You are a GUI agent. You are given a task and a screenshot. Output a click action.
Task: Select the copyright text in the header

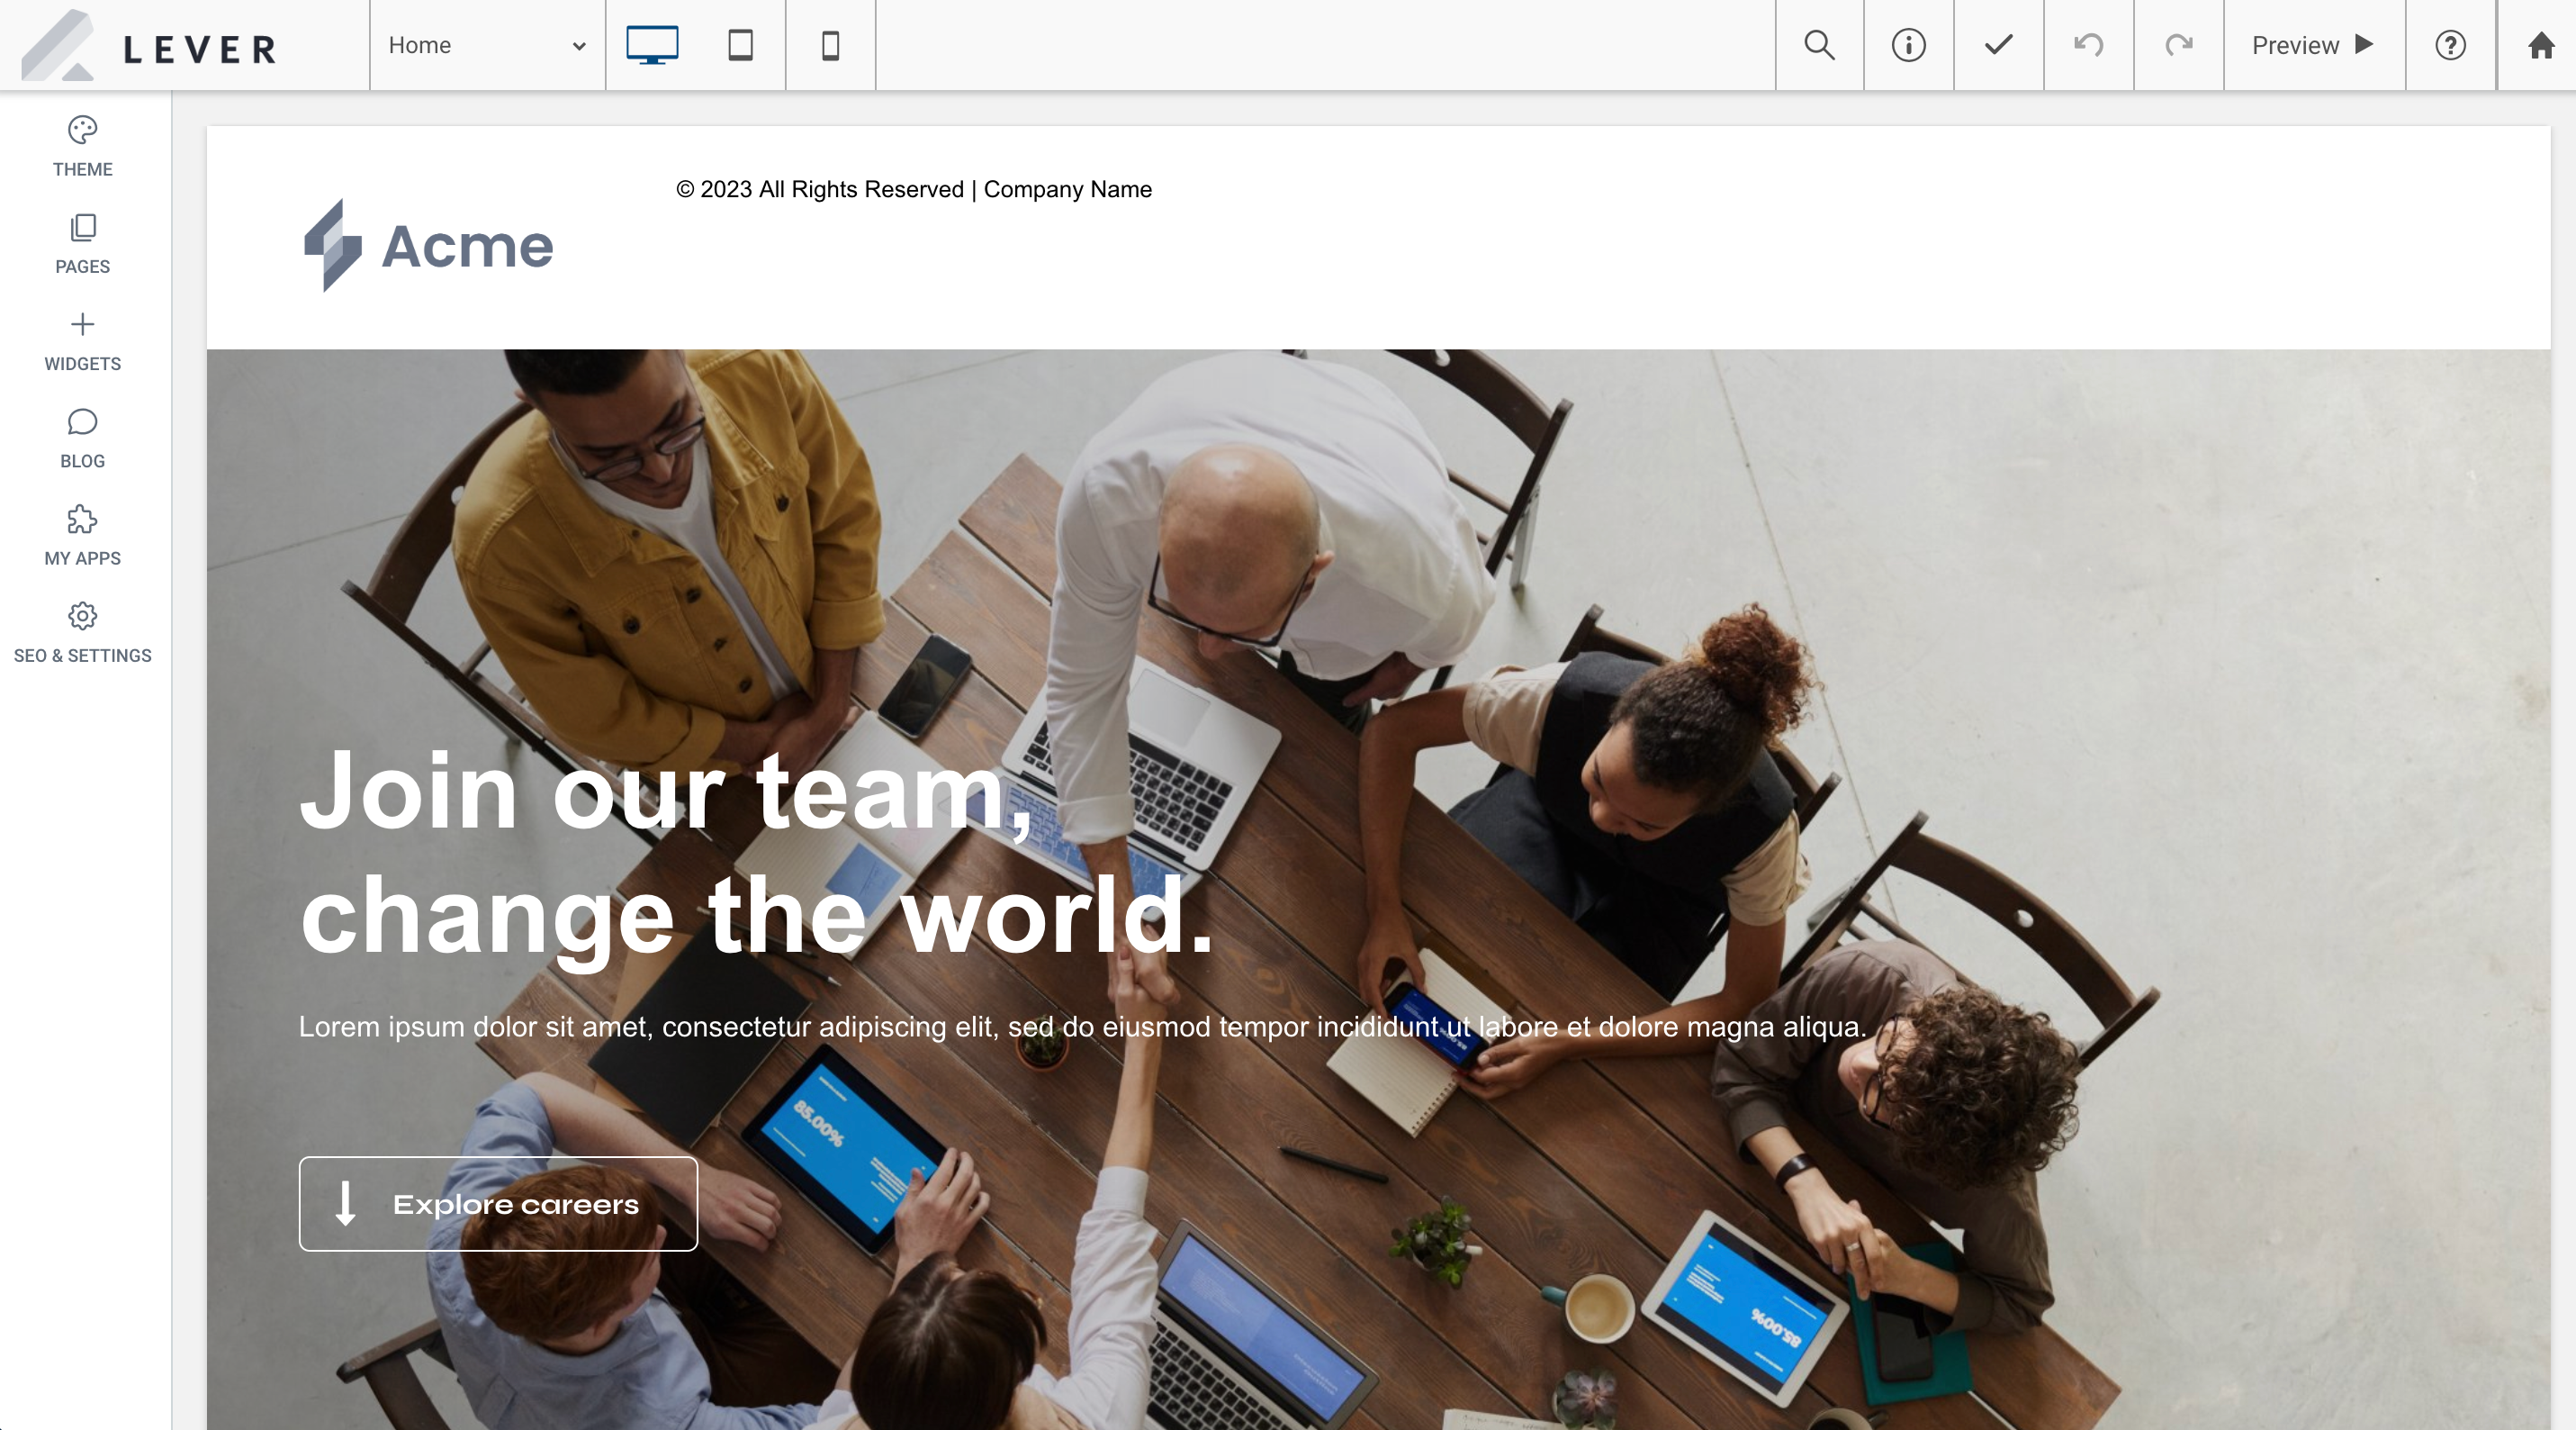tap(913, 189)
